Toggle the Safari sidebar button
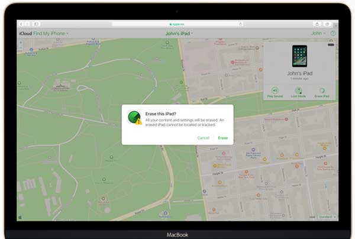Viewport: 355px width, 239px height. tap(36, 24)
